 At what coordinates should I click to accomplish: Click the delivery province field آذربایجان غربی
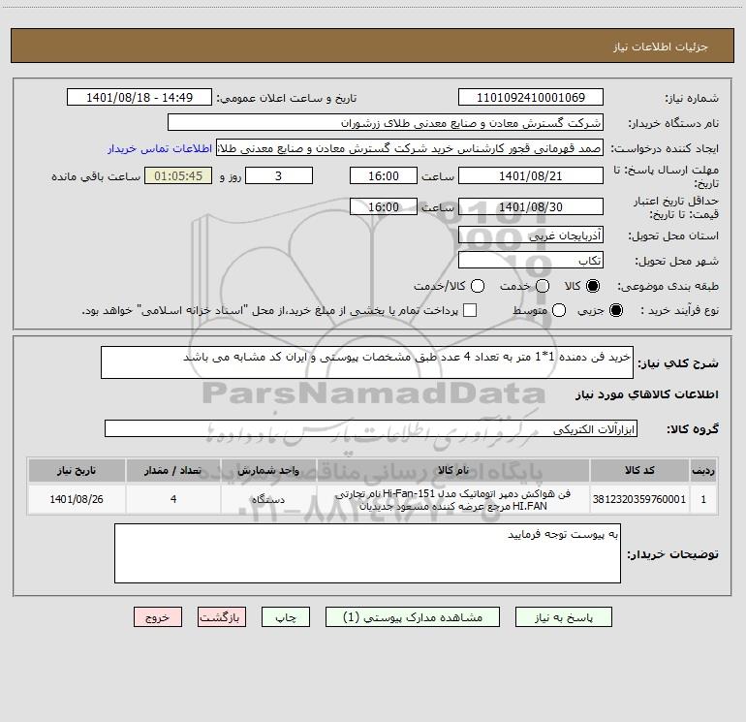(531, 235)
